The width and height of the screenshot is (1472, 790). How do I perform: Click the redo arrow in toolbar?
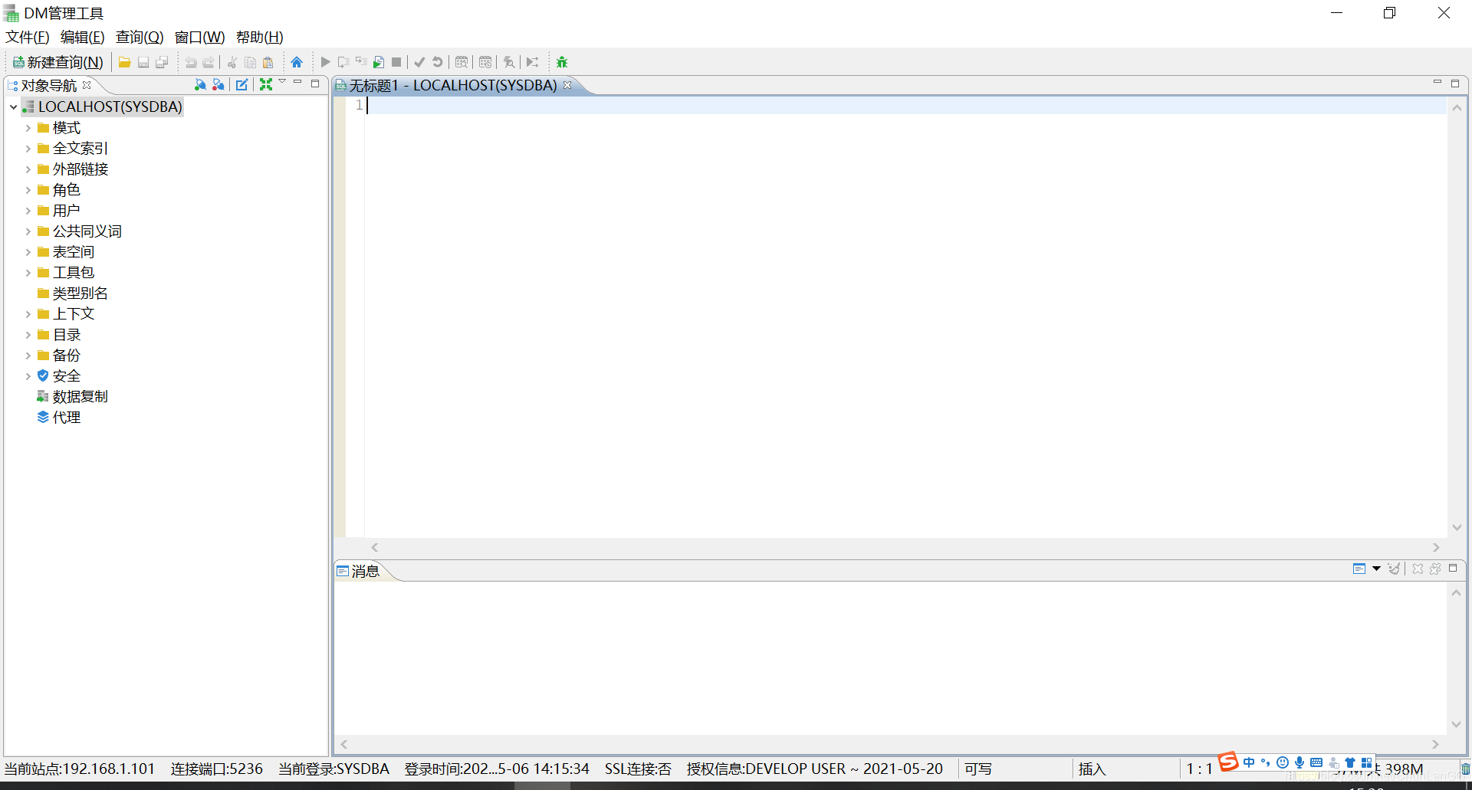tap(209, 62)
